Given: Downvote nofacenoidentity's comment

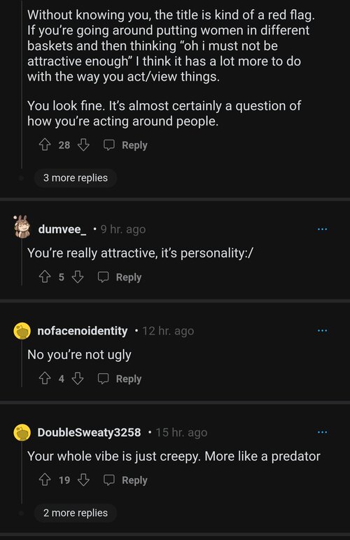Looking at the screenshot, I should click(78, 379).
